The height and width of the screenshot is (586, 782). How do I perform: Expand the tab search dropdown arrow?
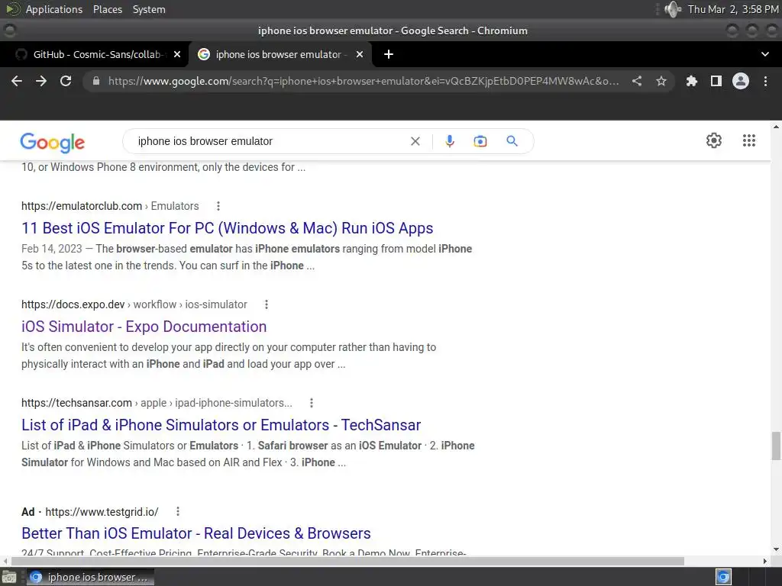coord(765,54)
